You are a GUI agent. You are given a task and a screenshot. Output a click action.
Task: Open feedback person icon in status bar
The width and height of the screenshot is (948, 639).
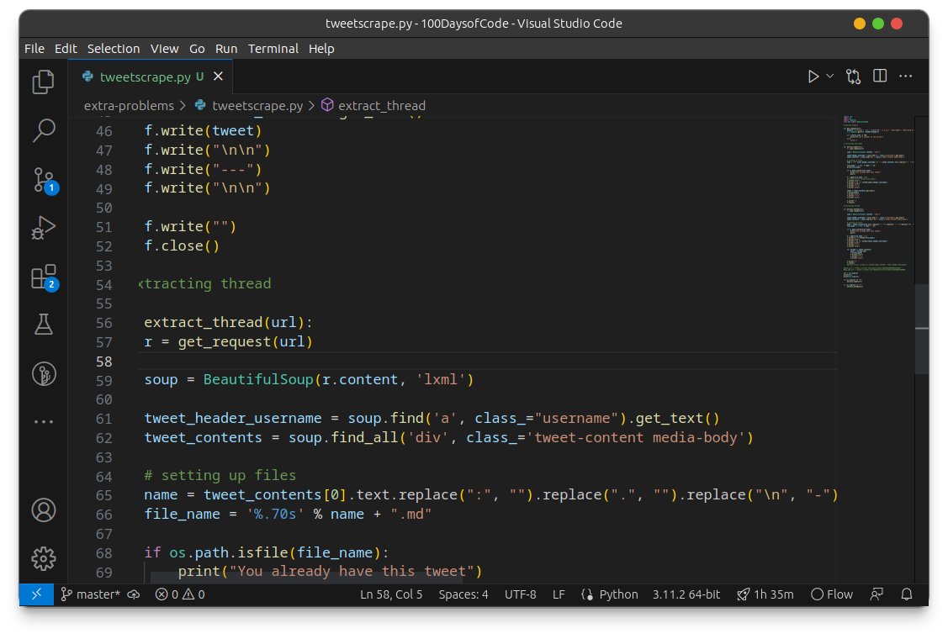877,594
